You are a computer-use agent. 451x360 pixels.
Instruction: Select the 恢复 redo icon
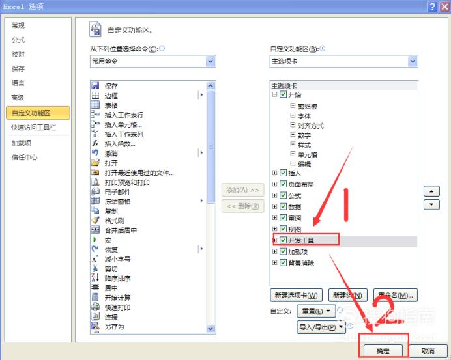(95, 249)
